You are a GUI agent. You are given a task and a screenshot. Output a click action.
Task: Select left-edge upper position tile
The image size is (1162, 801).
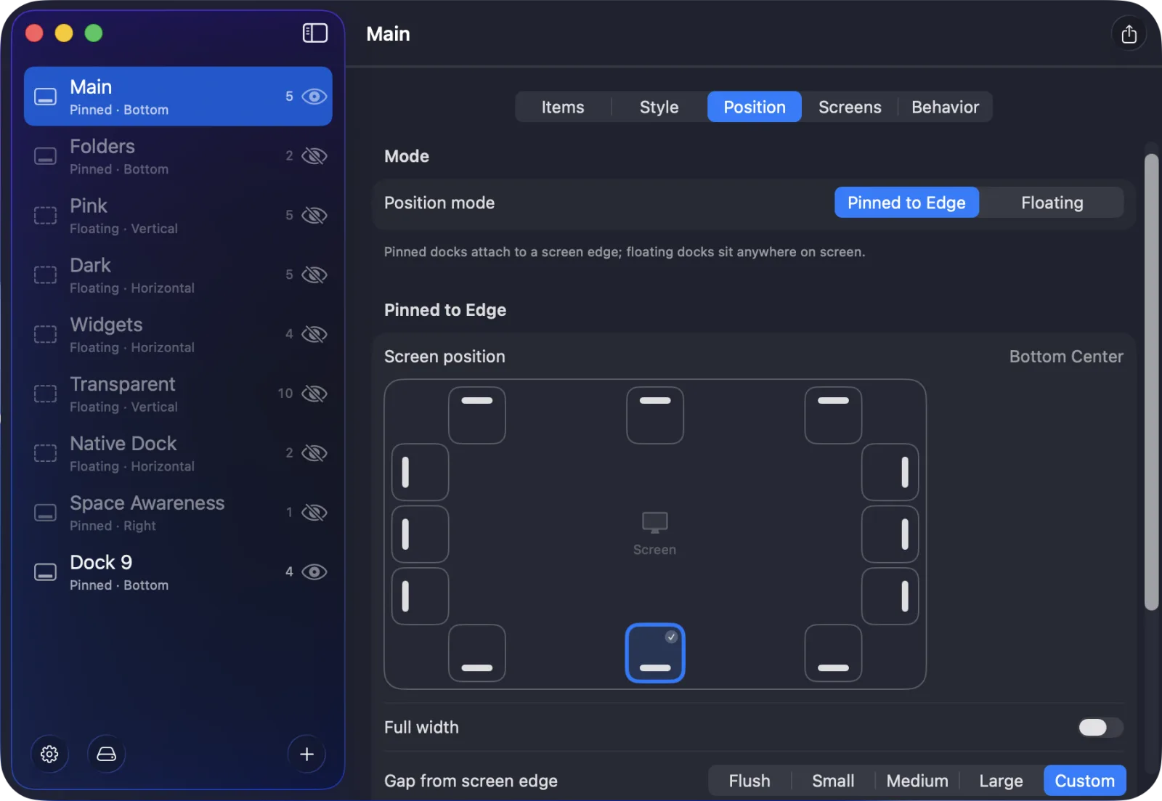pyautogui.click(x=420, y=472)
